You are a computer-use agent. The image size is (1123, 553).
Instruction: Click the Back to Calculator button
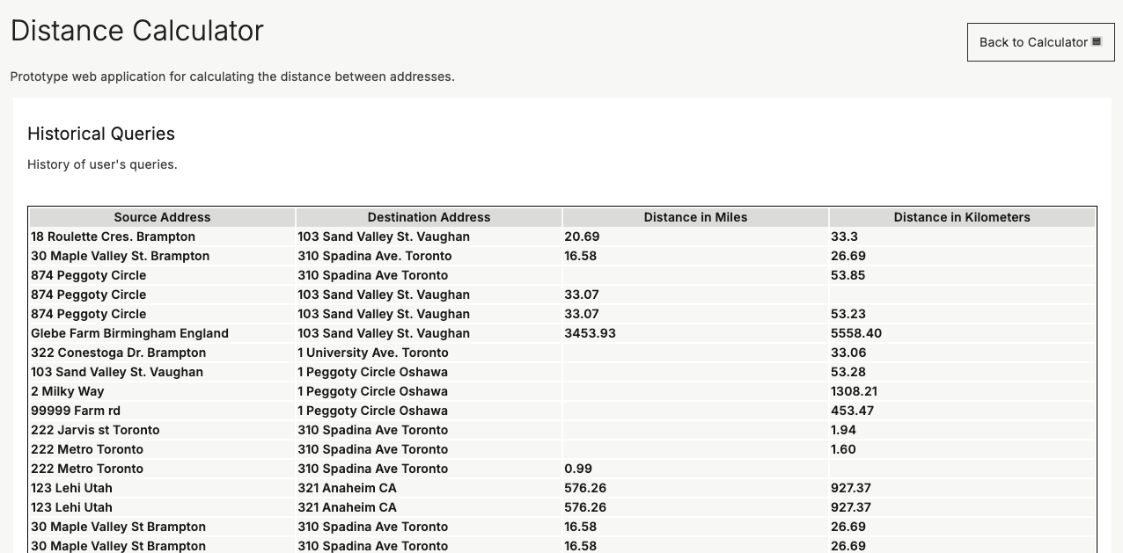[x=1040, y=42]
